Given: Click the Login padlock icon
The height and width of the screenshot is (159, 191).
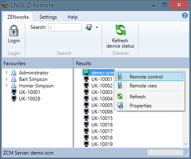Looking at the screenshot, I should click(x=14, y=30).
